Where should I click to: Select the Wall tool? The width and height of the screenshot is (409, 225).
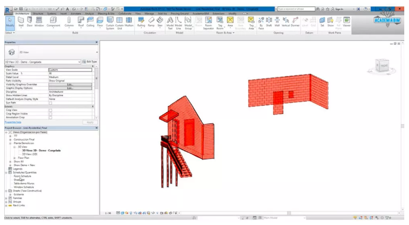pos(21,22)
